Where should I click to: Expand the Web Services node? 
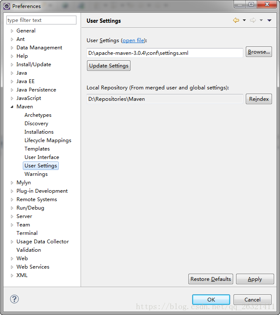point(12,267)
